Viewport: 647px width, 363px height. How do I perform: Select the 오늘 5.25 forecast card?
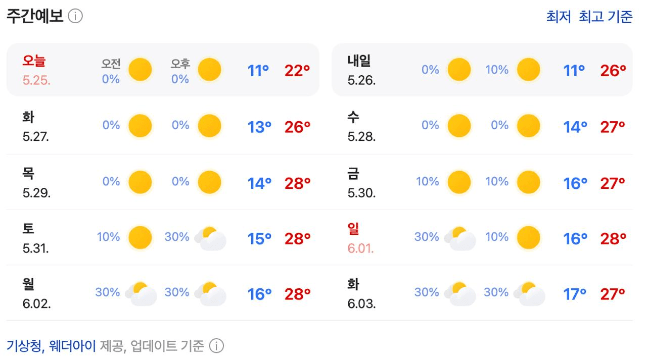coord(163,70)
